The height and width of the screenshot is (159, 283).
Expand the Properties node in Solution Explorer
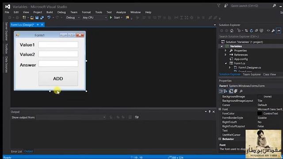226,51
